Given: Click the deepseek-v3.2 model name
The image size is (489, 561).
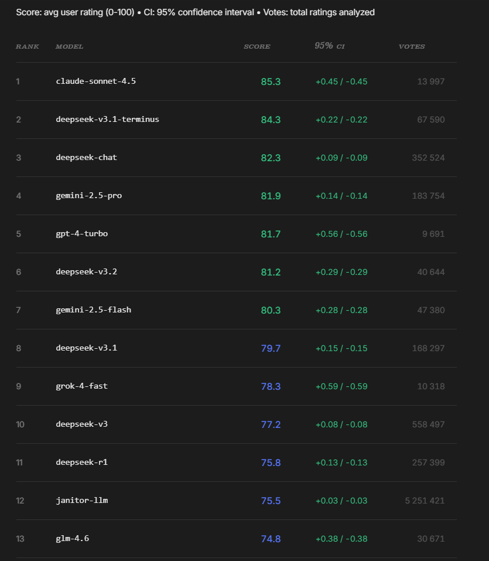Looking at the screenshot, I should pyautogui.click(x=87, y=272).
